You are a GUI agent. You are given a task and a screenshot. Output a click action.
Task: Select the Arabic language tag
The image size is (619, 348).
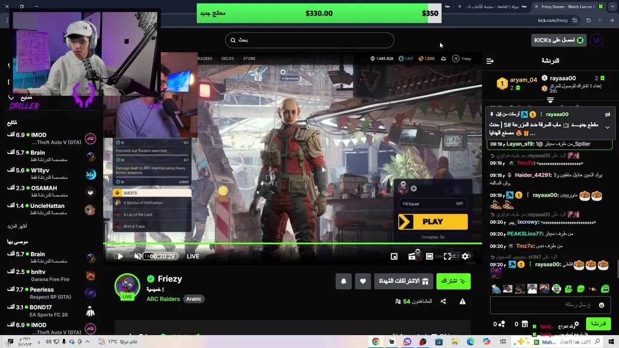194,299
